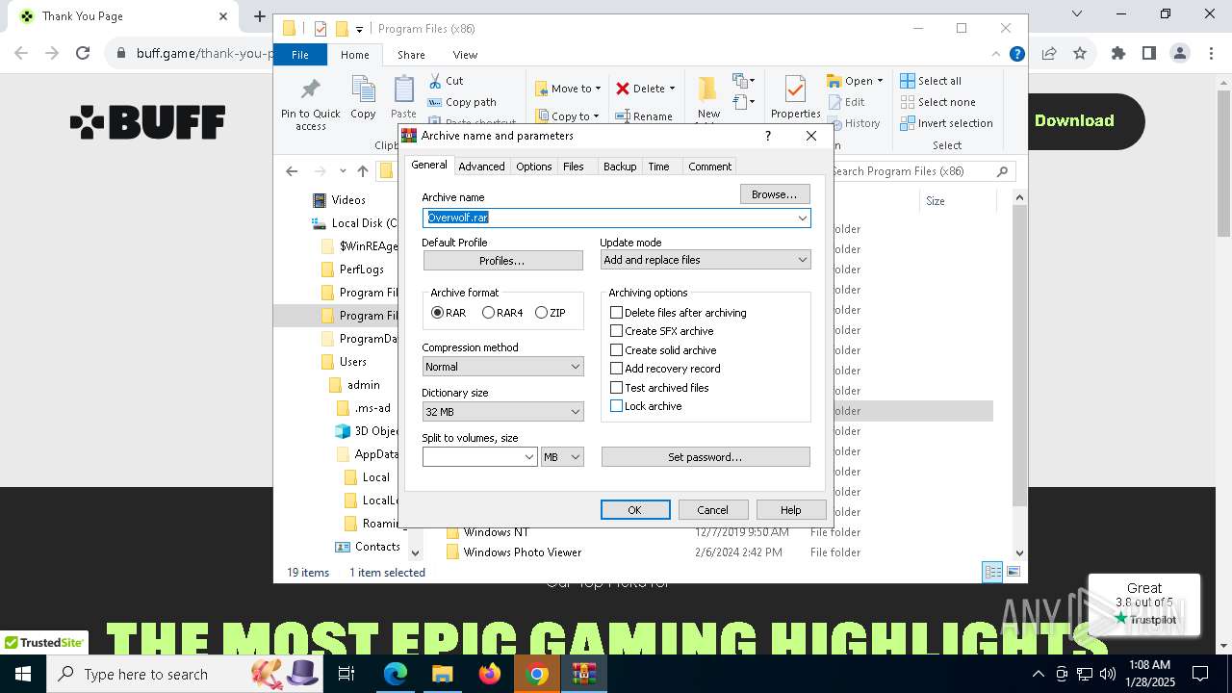
Task: Open Microsoft Edge from taskbar
Action: [x=396, y=674]
